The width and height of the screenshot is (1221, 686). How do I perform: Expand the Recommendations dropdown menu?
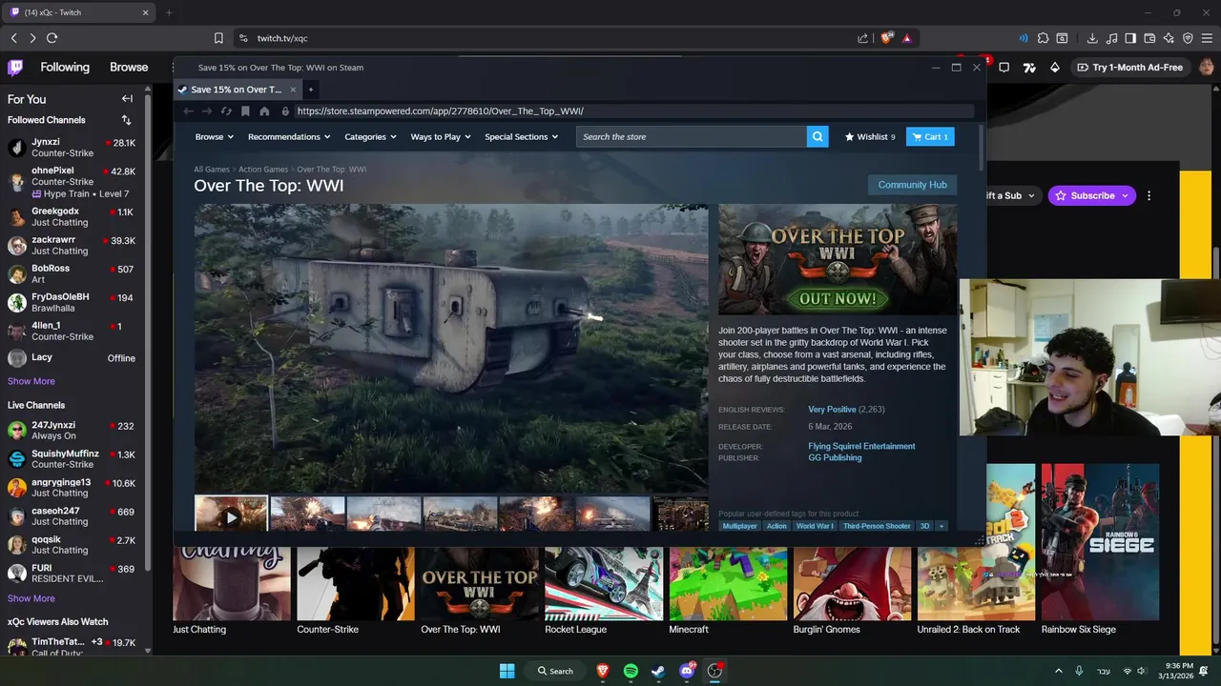(x=289, y=137)
